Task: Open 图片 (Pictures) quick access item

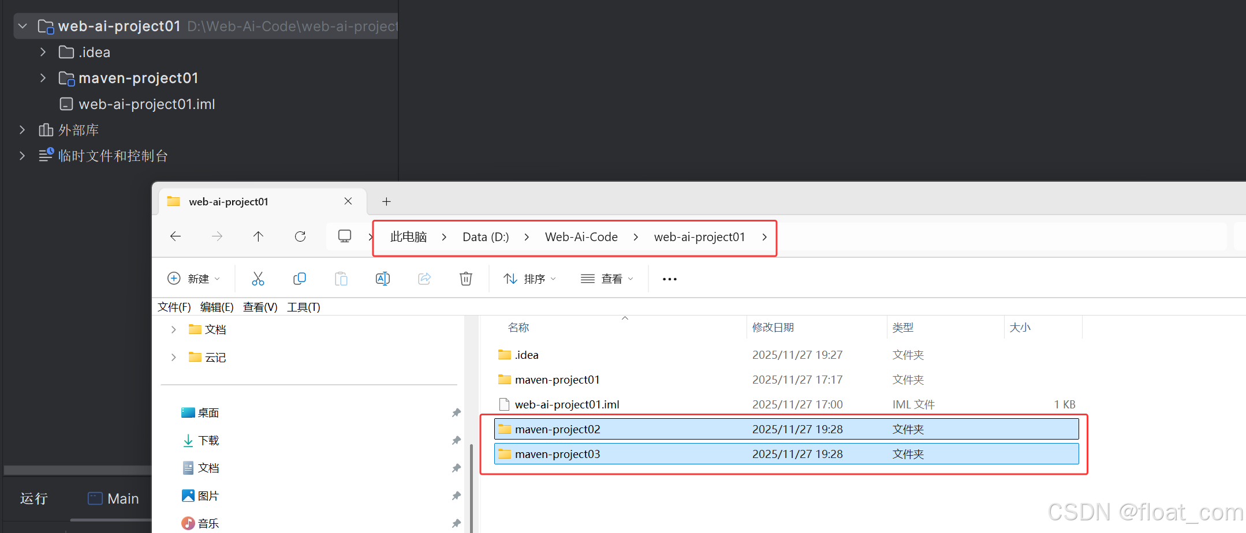Action: 200,496
